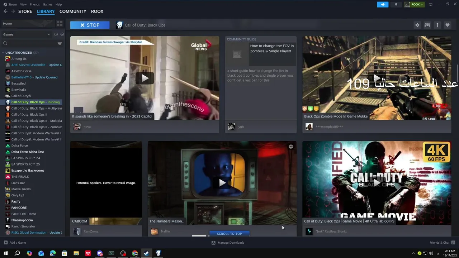Open the COMMUNITY tab
The image size is (459, 258).
click(x=73, y=11)
